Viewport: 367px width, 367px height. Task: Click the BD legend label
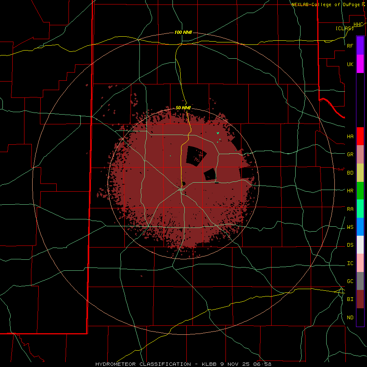[350, 173]
